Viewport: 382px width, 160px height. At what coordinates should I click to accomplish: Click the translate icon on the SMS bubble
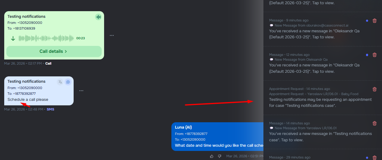[x=60, y=82]
